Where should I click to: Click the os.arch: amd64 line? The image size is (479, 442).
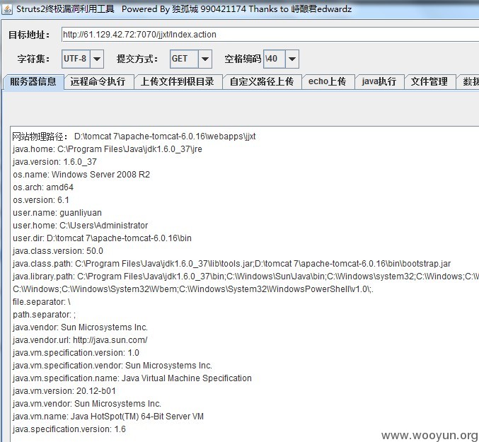click(43, 187)
